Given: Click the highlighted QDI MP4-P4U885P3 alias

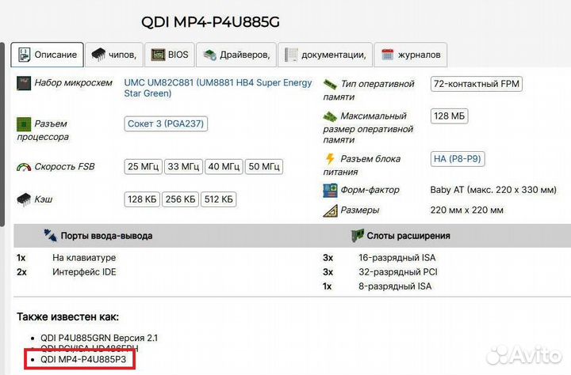Looking at the screenshot, I should (78, 360).
